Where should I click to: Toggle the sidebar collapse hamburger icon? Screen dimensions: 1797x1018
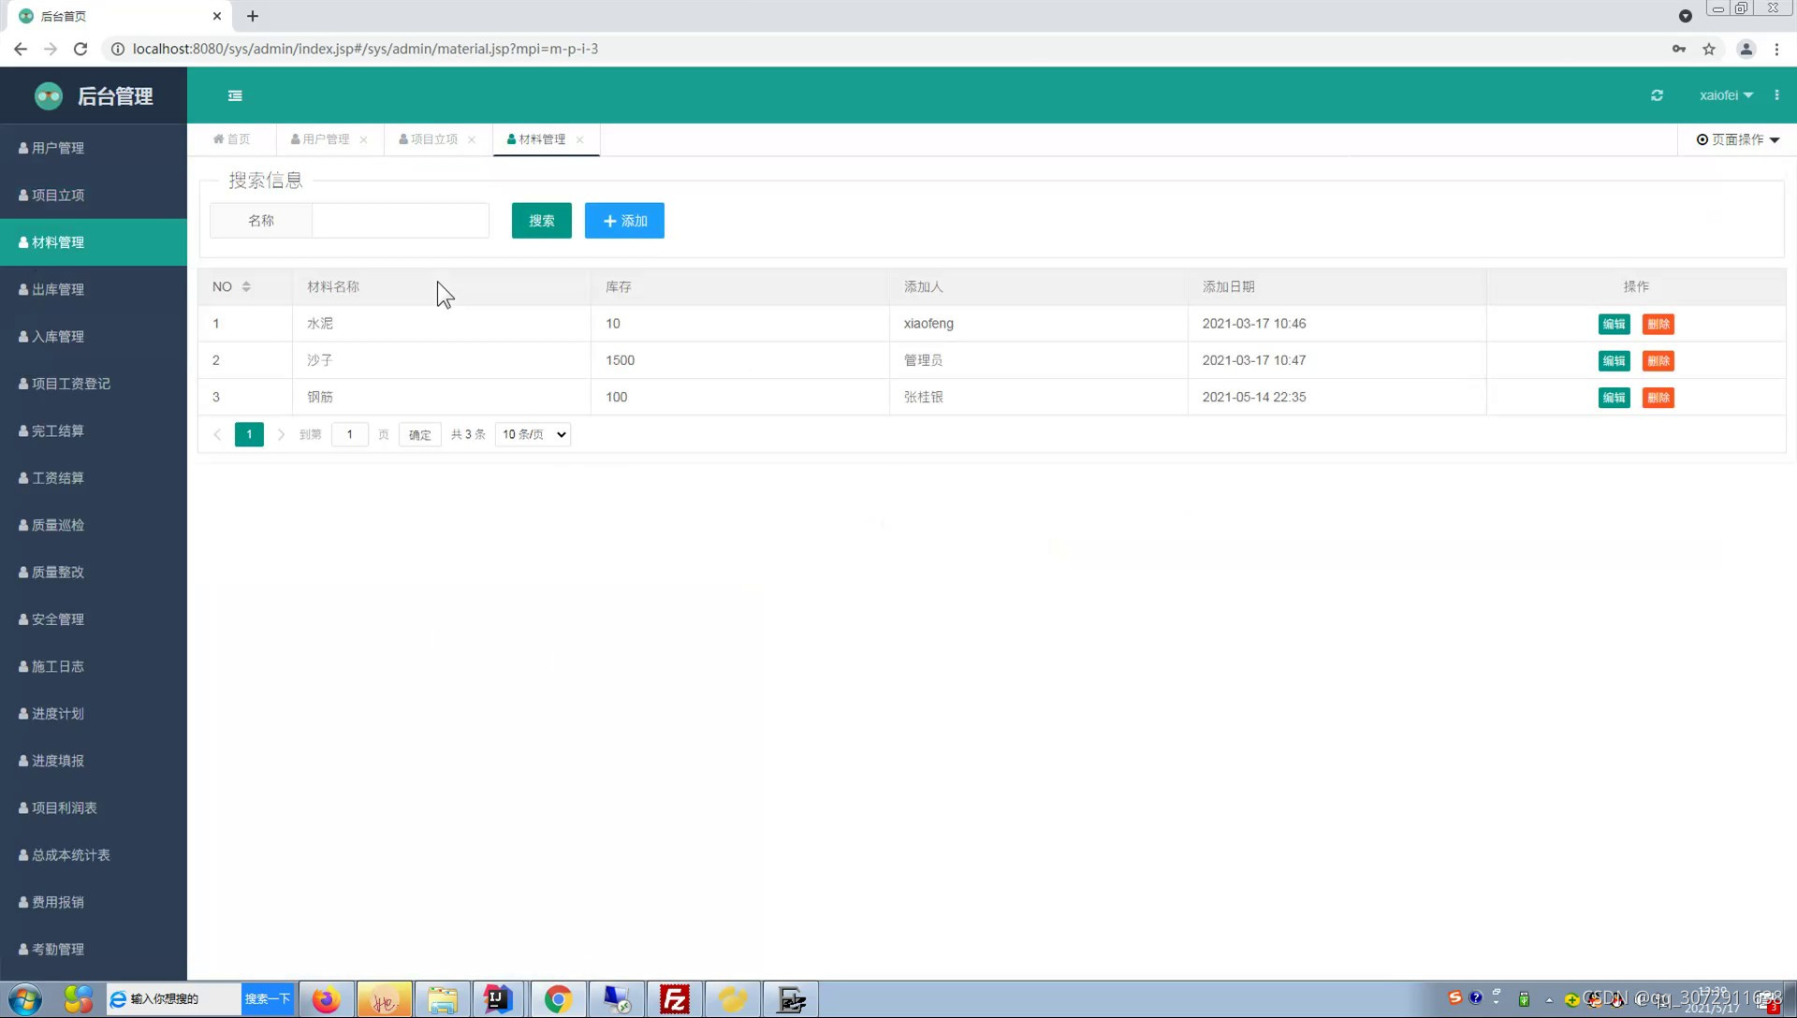(x=235, y=95)
